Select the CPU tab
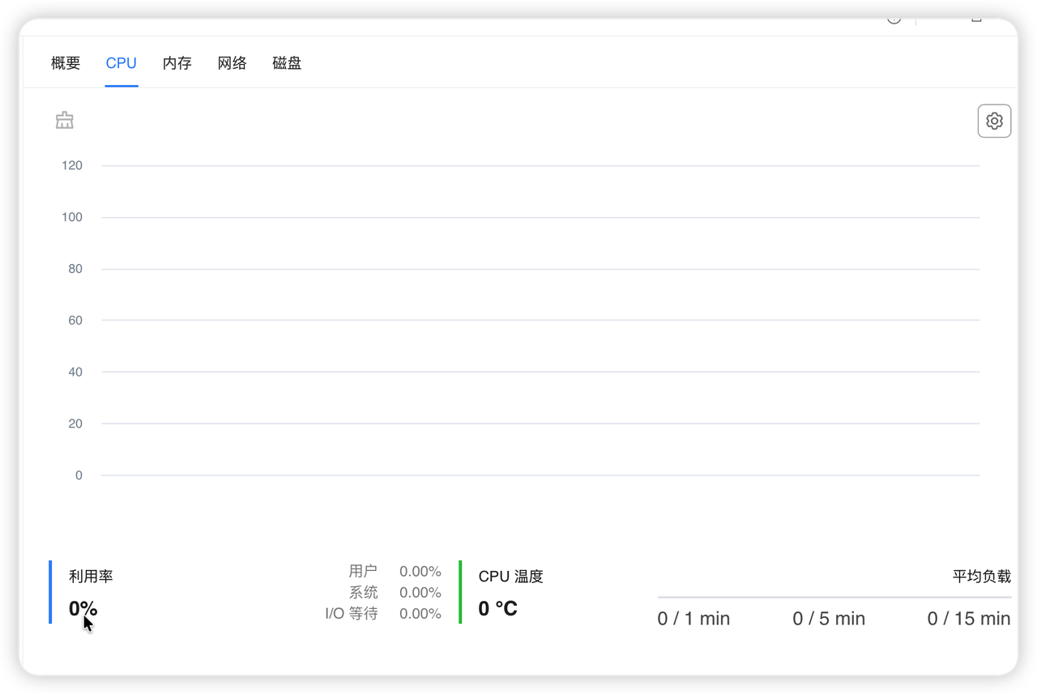1037x694 pixels. tap(122, 63)
